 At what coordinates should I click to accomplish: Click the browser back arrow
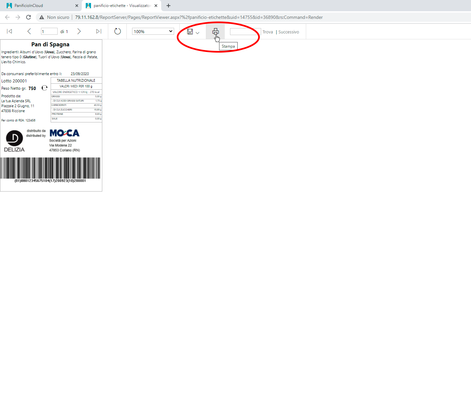click(x=7, y=17)
